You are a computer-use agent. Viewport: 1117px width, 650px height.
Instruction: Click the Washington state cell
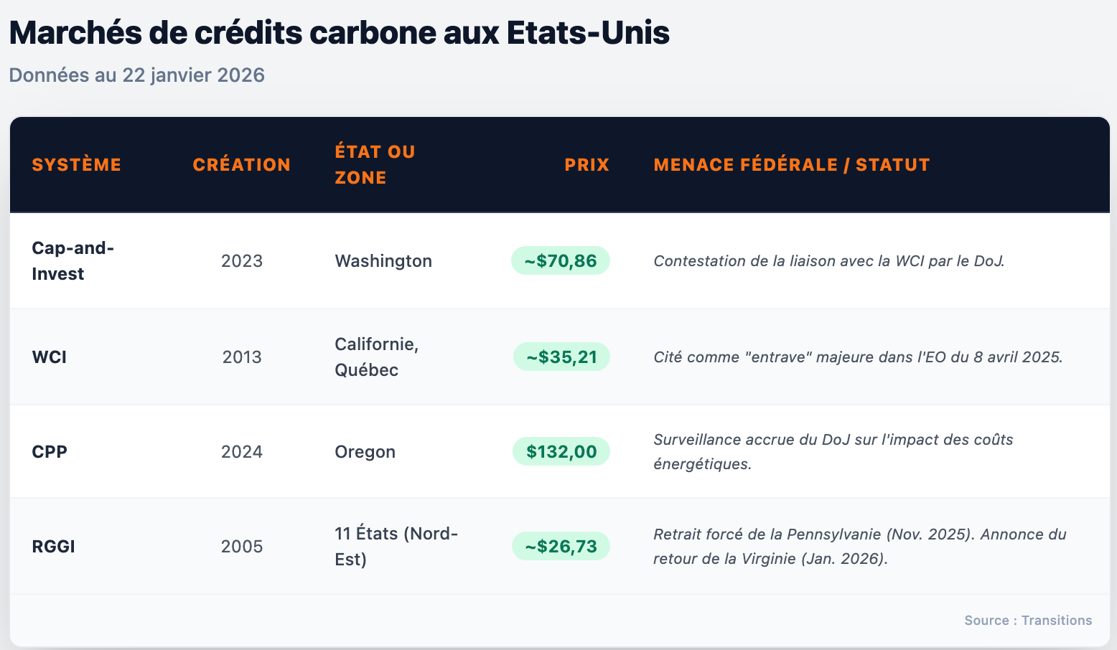pos(383,260)
